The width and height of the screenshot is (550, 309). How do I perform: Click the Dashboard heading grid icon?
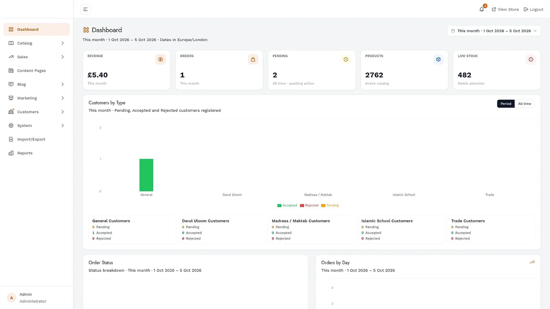(86, 30)
